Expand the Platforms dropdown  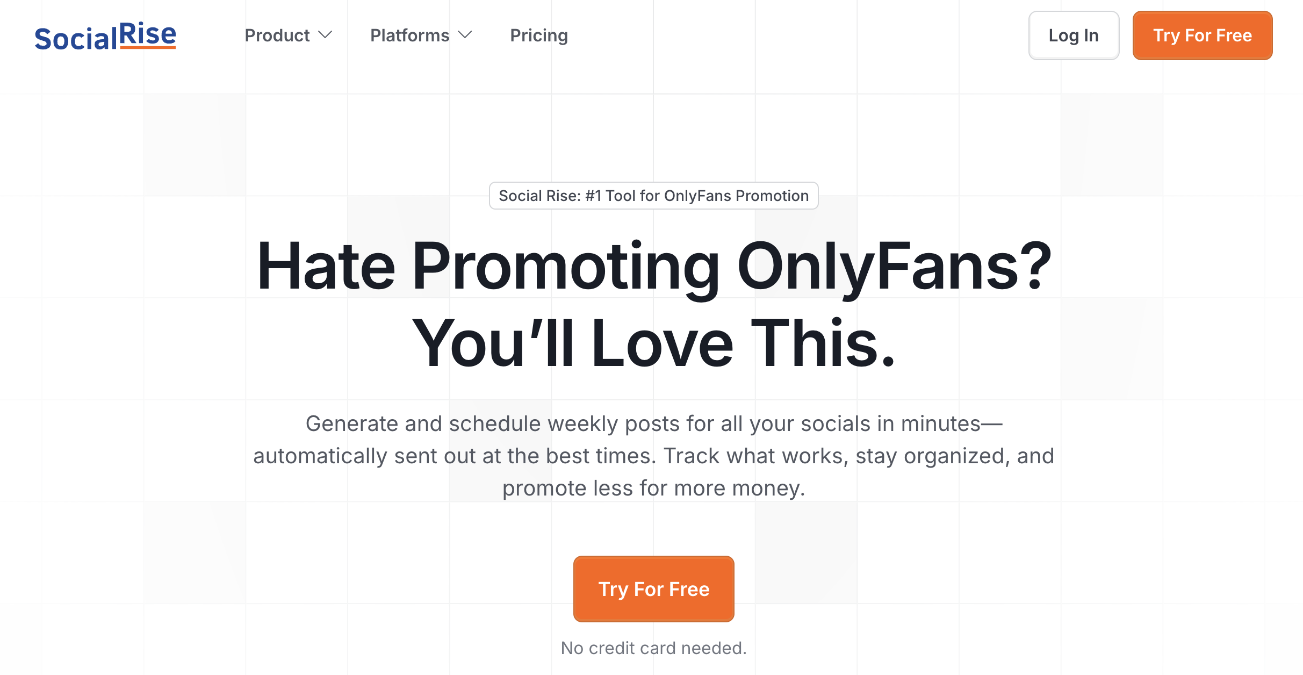pos(421,35)
